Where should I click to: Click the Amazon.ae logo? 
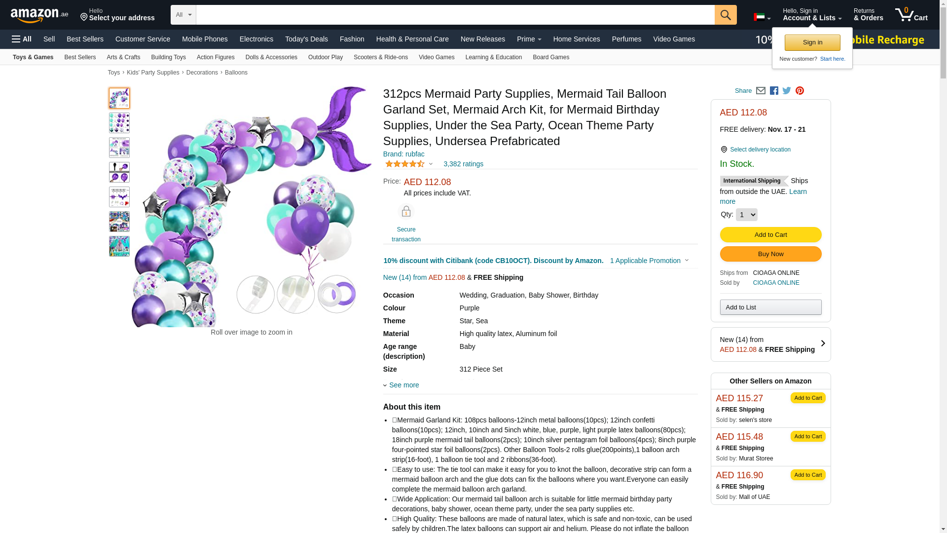[39, 15]
